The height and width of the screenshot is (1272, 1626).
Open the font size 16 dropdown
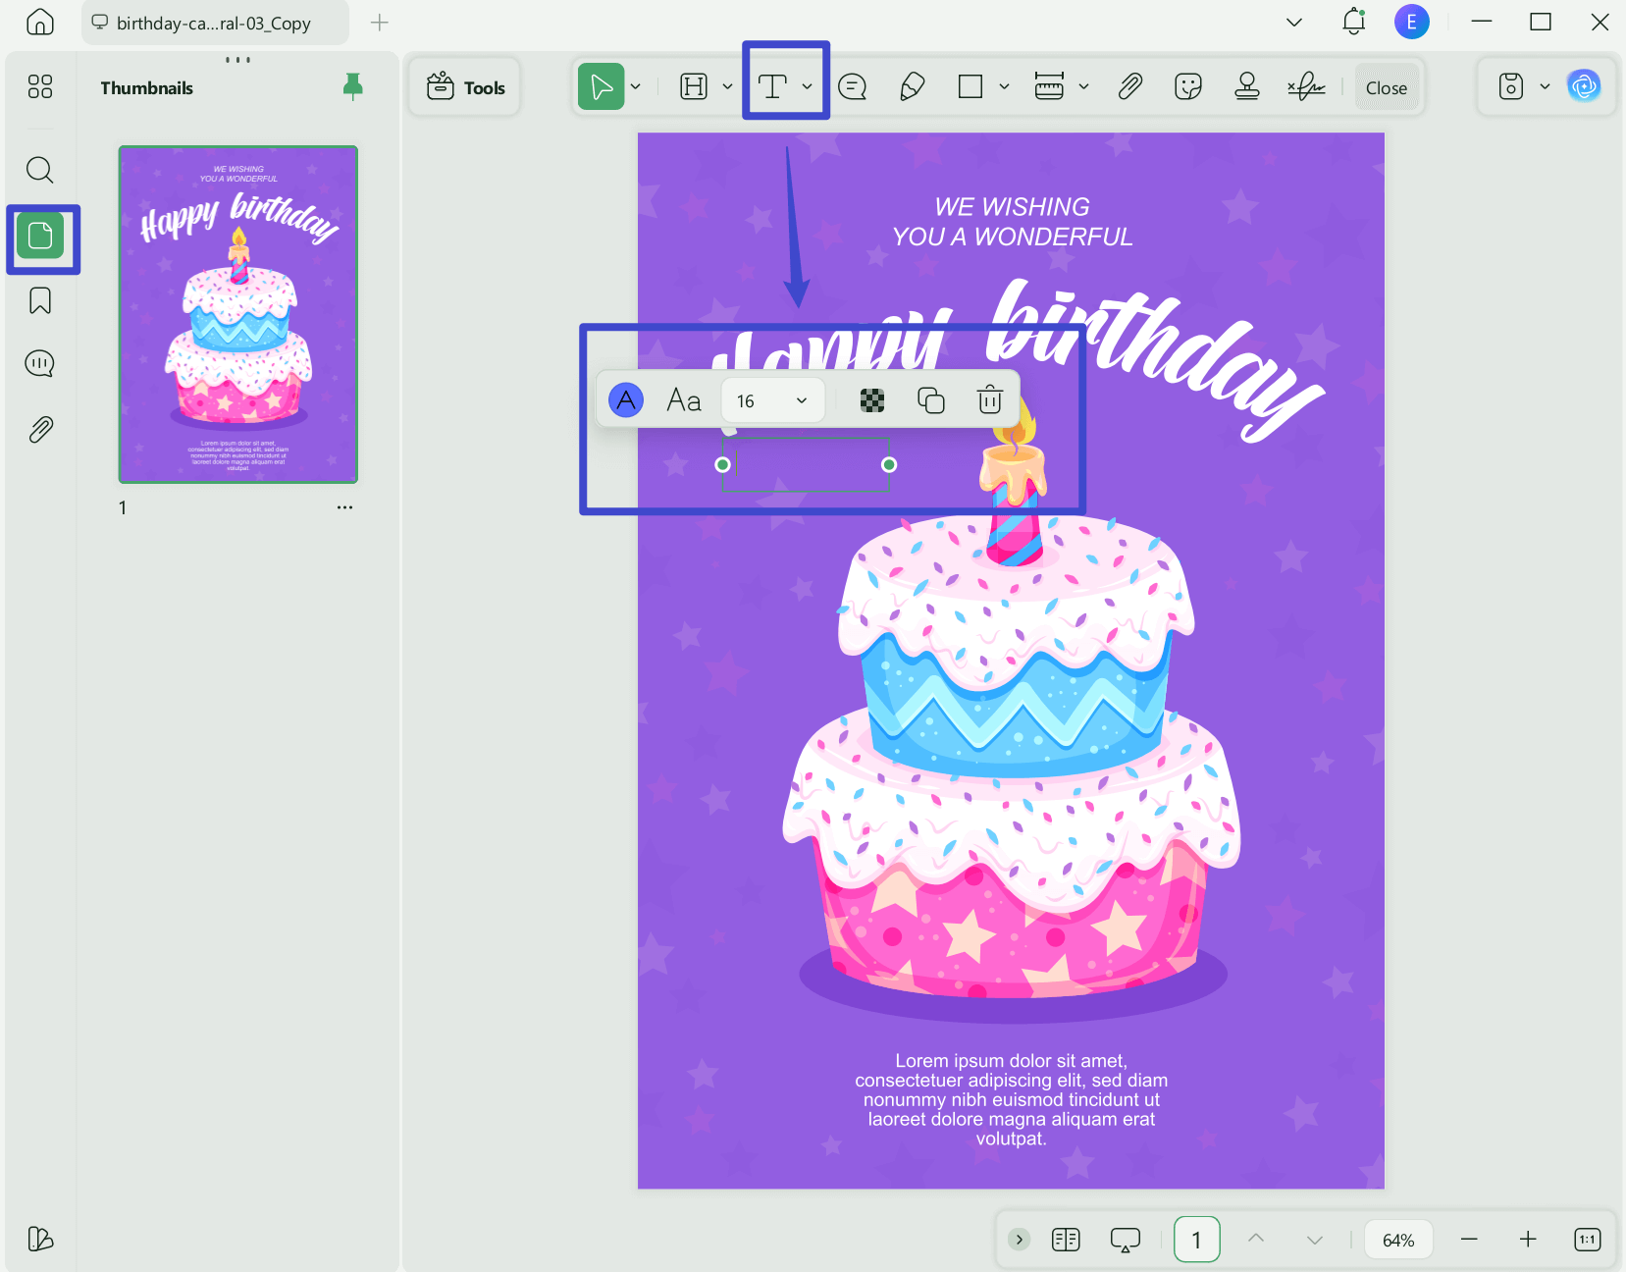tap(772, 400)
